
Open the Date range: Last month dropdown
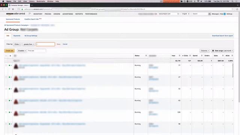tap(222, 51)
